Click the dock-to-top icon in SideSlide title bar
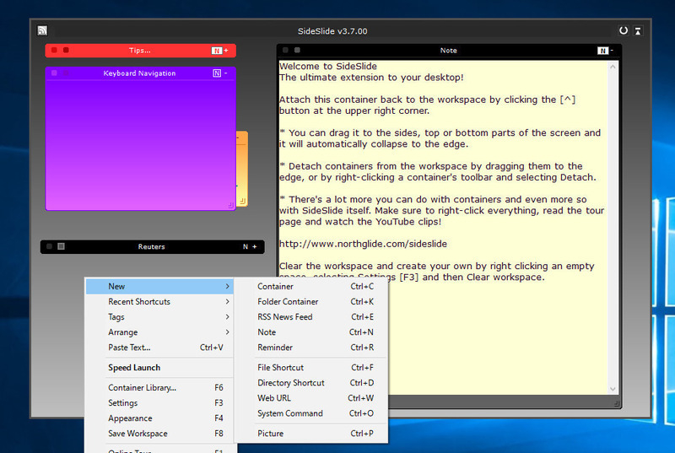 [x=638, y=31]
